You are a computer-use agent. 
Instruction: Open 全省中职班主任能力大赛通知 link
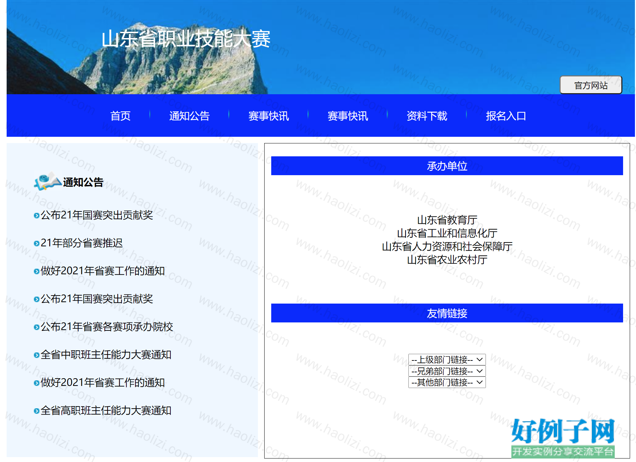(106, 355)
